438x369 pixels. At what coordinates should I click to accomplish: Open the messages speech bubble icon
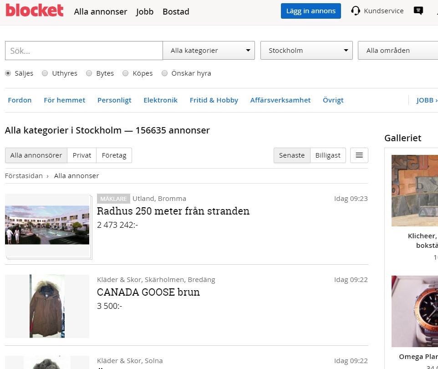pyautogui.click(x=418, y=10)
